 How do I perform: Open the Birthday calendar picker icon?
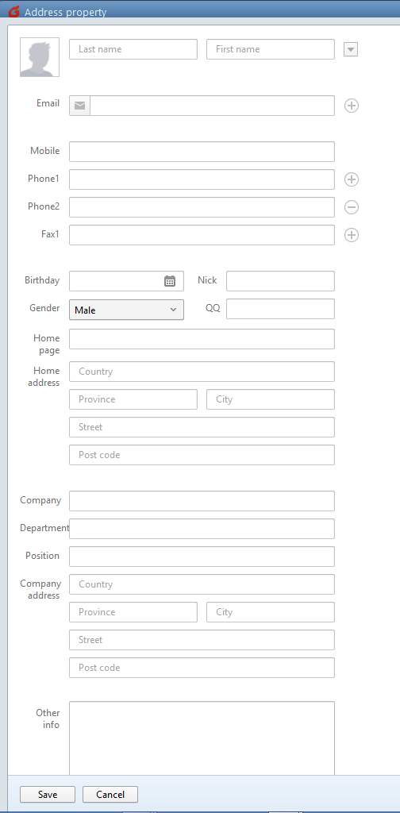pyautogui.click(x=170, y=281)
